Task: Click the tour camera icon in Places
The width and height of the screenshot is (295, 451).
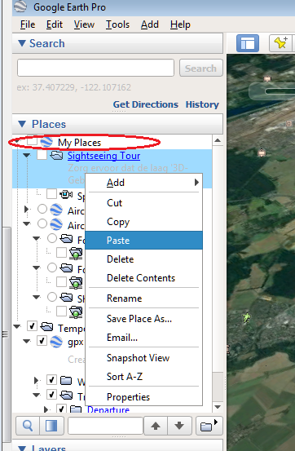Action: pos(66,194)
